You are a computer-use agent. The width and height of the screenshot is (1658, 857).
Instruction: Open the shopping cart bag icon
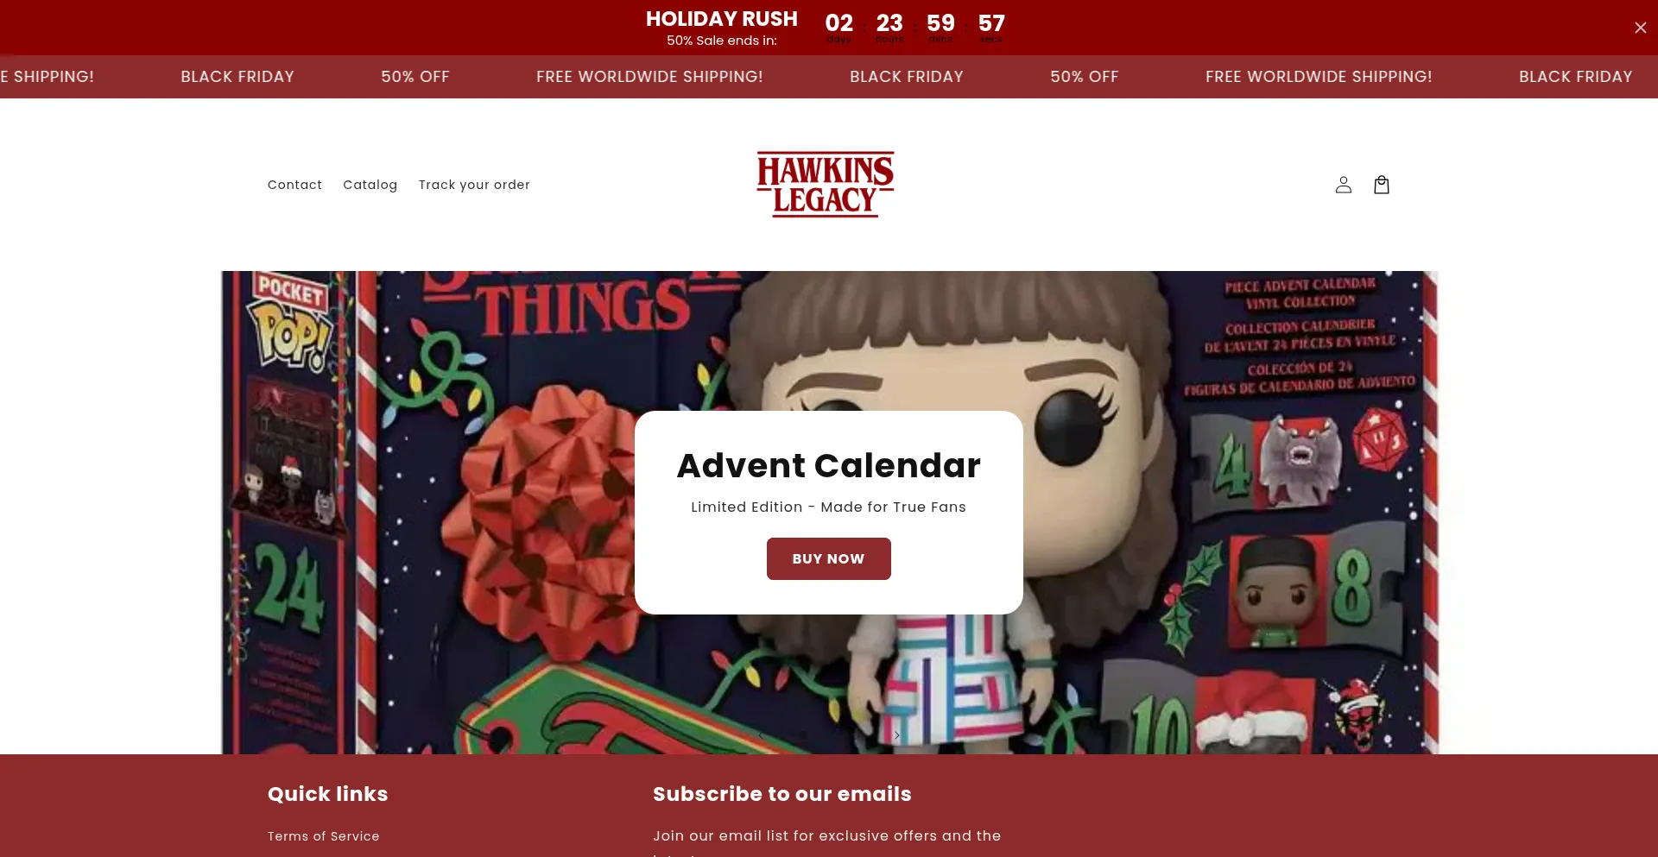tap(1381, 185)
